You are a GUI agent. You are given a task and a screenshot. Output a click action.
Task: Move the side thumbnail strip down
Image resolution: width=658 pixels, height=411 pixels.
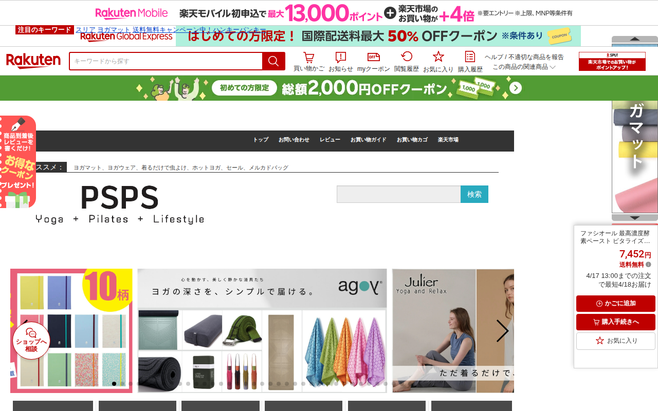pyautogui.click(x=635, y=218)
